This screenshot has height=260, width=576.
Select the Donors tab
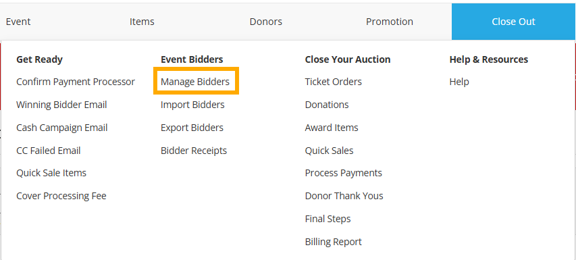click(x=265, y=22)
